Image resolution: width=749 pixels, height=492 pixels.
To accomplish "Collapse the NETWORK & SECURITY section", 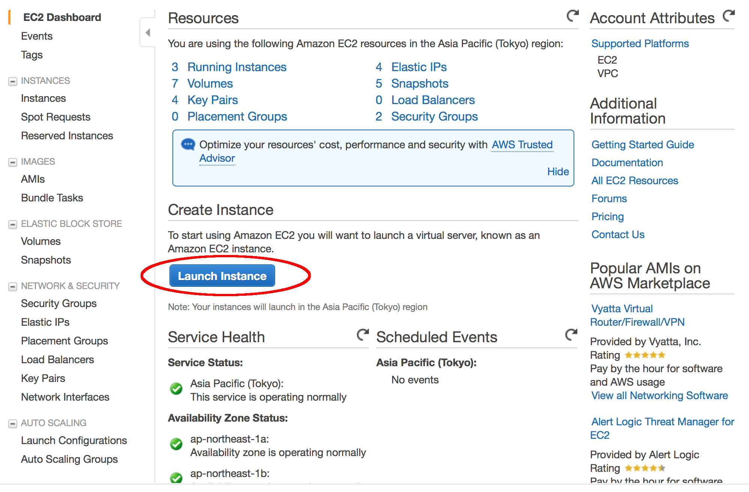I will 13,286.
